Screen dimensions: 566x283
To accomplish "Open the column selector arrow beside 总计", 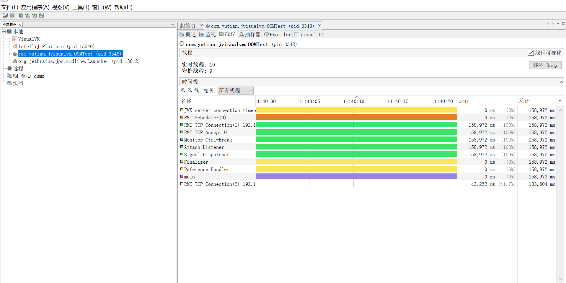I will pyautogui.click(x=560, y=101).
